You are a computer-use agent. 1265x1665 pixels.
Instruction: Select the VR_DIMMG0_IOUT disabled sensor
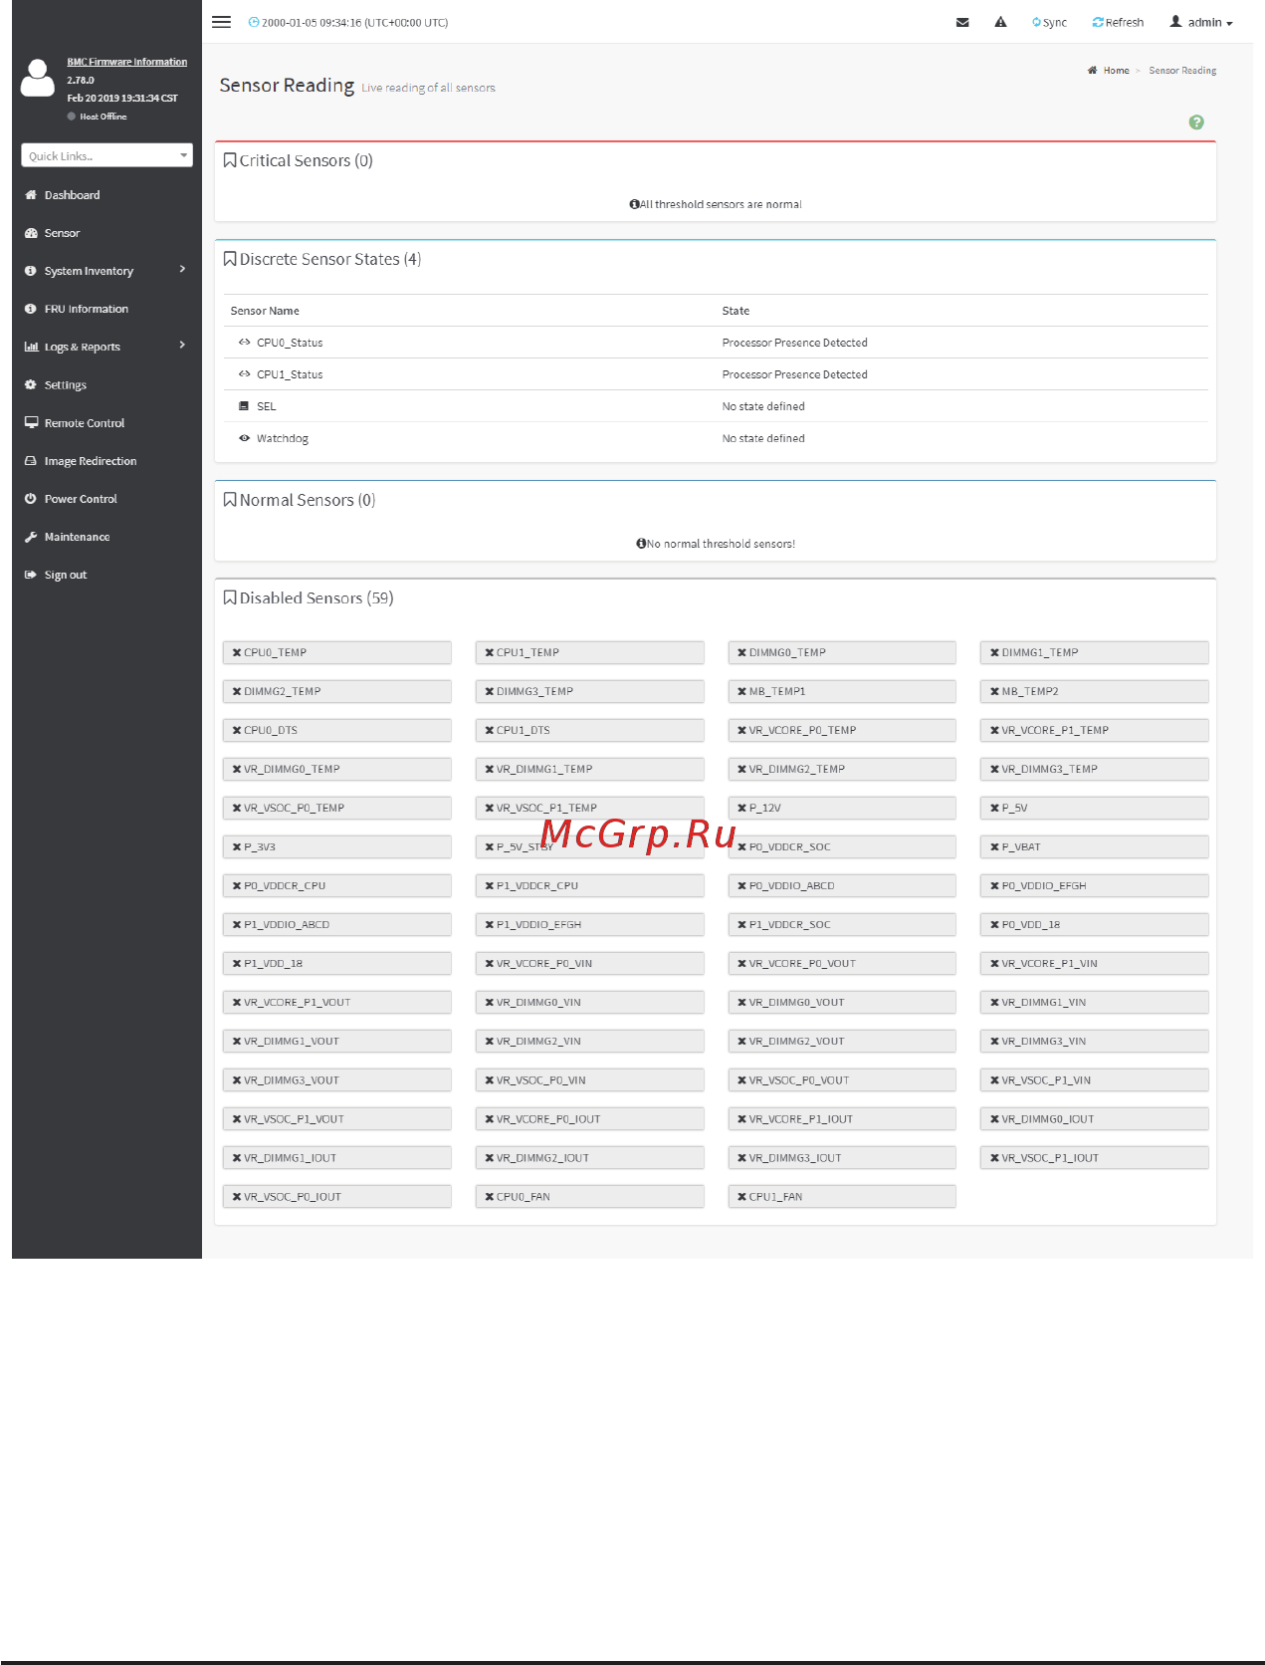(x=1095, y=1119)
